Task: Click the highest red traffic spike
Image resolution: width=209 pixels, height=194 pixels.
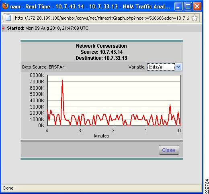Action: 62,81
